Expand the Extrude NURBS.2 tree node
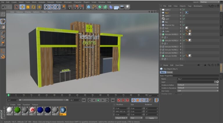This screenshot has height=123, width=223. coord(161,50)
